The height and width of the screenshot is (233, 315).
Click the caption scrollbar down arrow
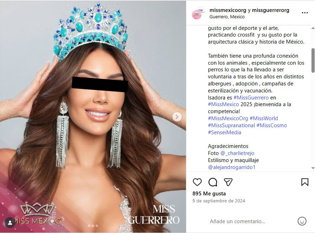313,168
